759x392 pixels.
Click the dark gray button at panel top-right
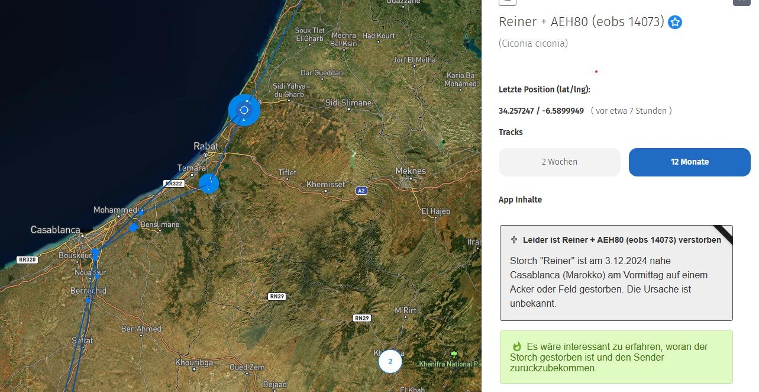(741, 2)
